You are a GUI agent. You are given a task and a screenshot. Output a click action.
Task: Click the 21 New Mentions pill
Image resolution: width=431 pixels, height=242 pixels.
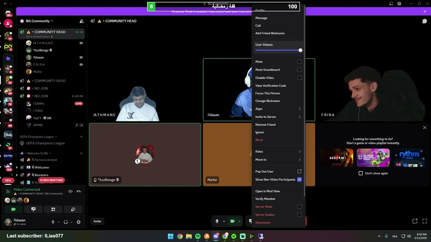point(51,180)
